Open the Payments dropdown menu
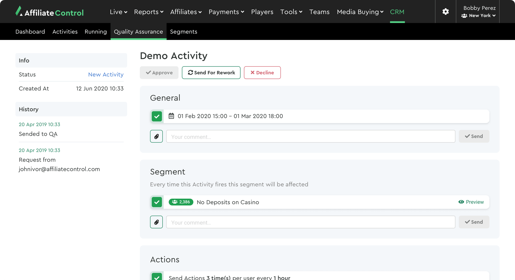The width and height of the screenshot is (515, 280). (226, 12)
